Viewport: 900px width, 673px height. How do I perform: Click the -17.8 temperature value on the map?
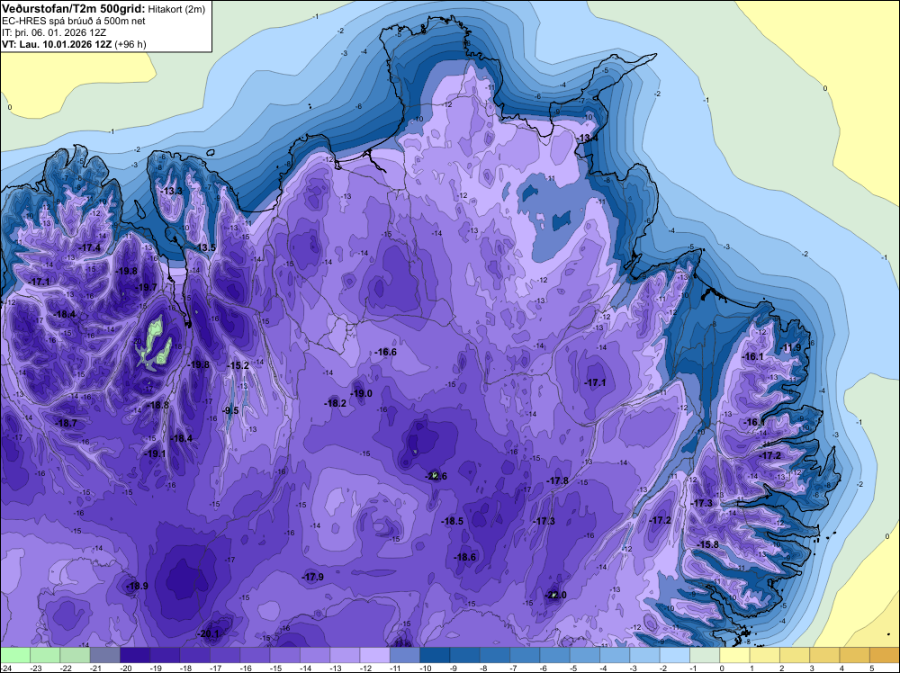tap(557, 480)
